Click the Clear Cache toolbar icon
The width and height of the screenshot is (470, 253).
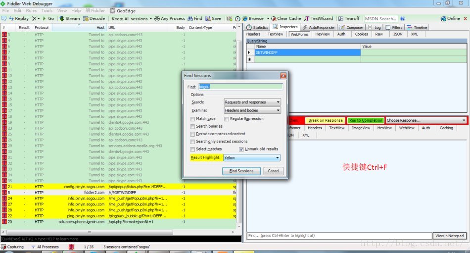click(x=274, y=19)
